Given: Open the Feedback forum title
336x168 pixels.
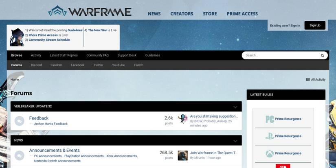Looking at the screenshot, I should click(39, 118).
